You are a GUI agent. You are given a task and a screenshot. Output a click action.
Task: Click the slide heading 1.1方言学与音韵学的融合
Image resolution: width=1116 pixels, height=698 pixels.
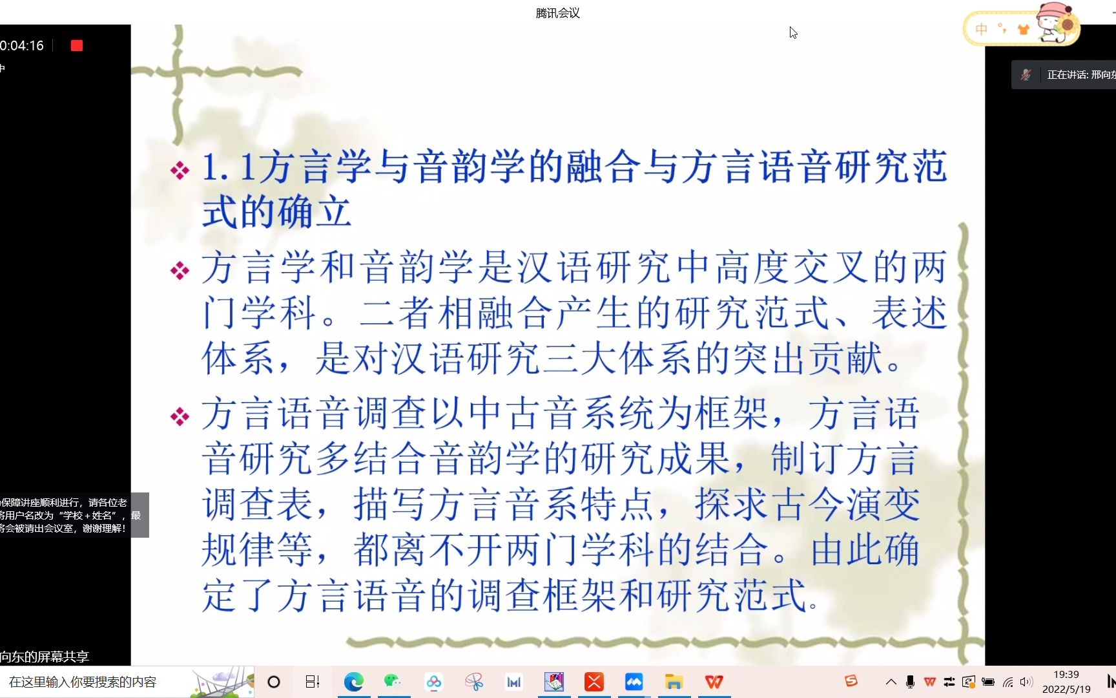click(x=574, y=189)
